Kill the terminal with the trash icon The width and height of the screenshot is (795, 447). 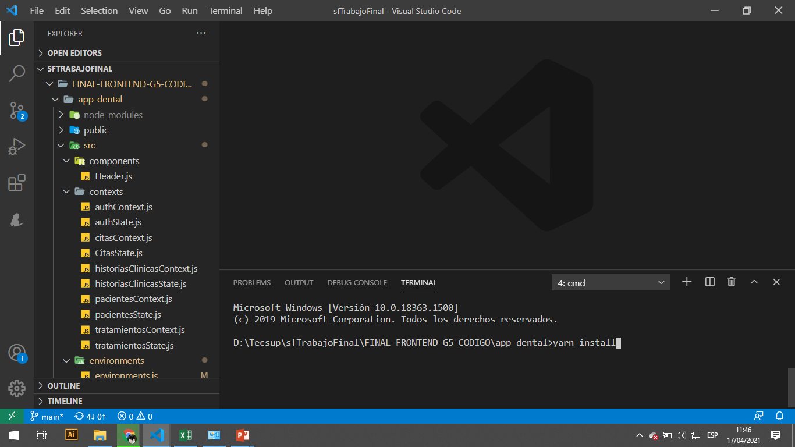(732, 282)
